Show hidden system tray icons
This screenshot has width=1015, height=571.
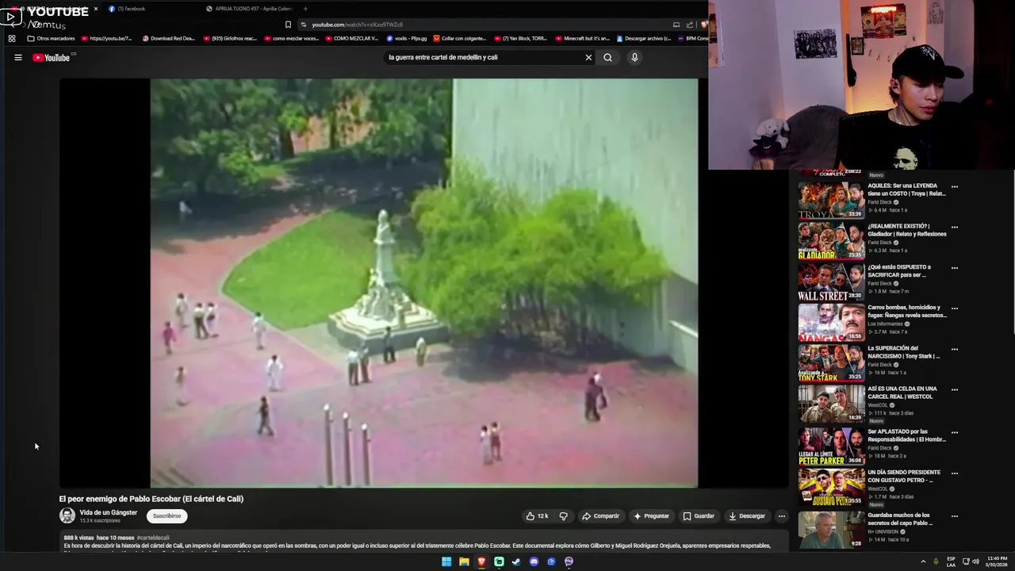point(923,561)
